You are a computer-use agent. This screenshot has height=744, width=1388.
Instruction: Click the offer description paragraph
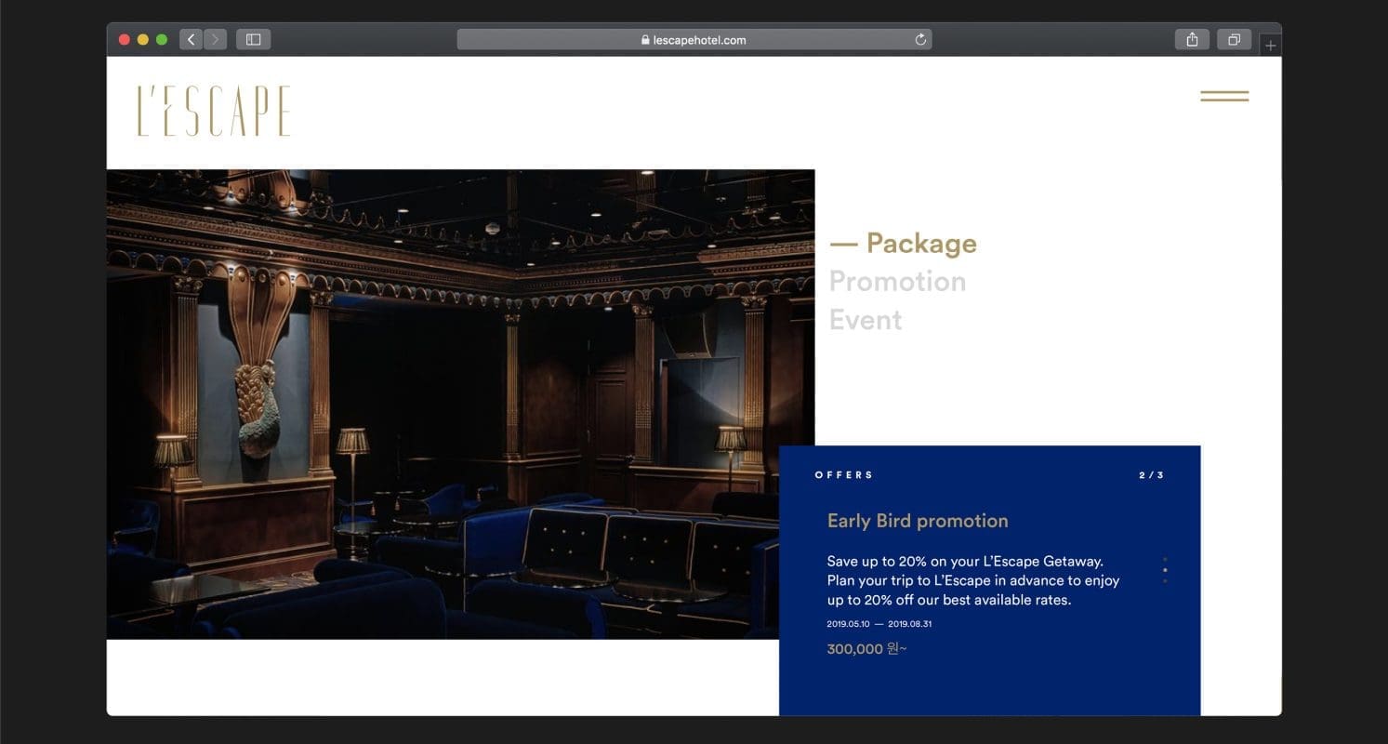[x=973, y=580]
